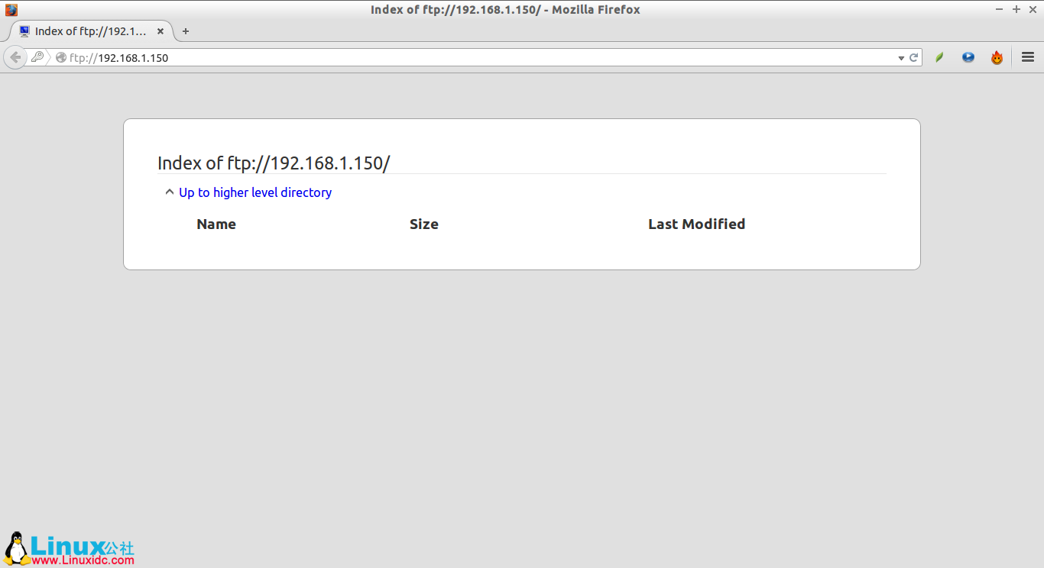Sort by the Last Modified column header
1044x568 pixels.
point(696,224)
